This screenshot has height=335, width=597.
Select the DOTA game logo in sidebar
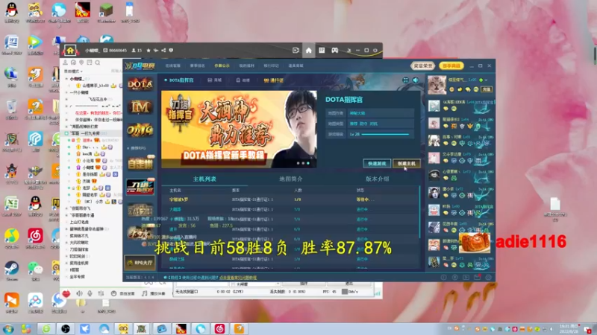click(140, 84)
